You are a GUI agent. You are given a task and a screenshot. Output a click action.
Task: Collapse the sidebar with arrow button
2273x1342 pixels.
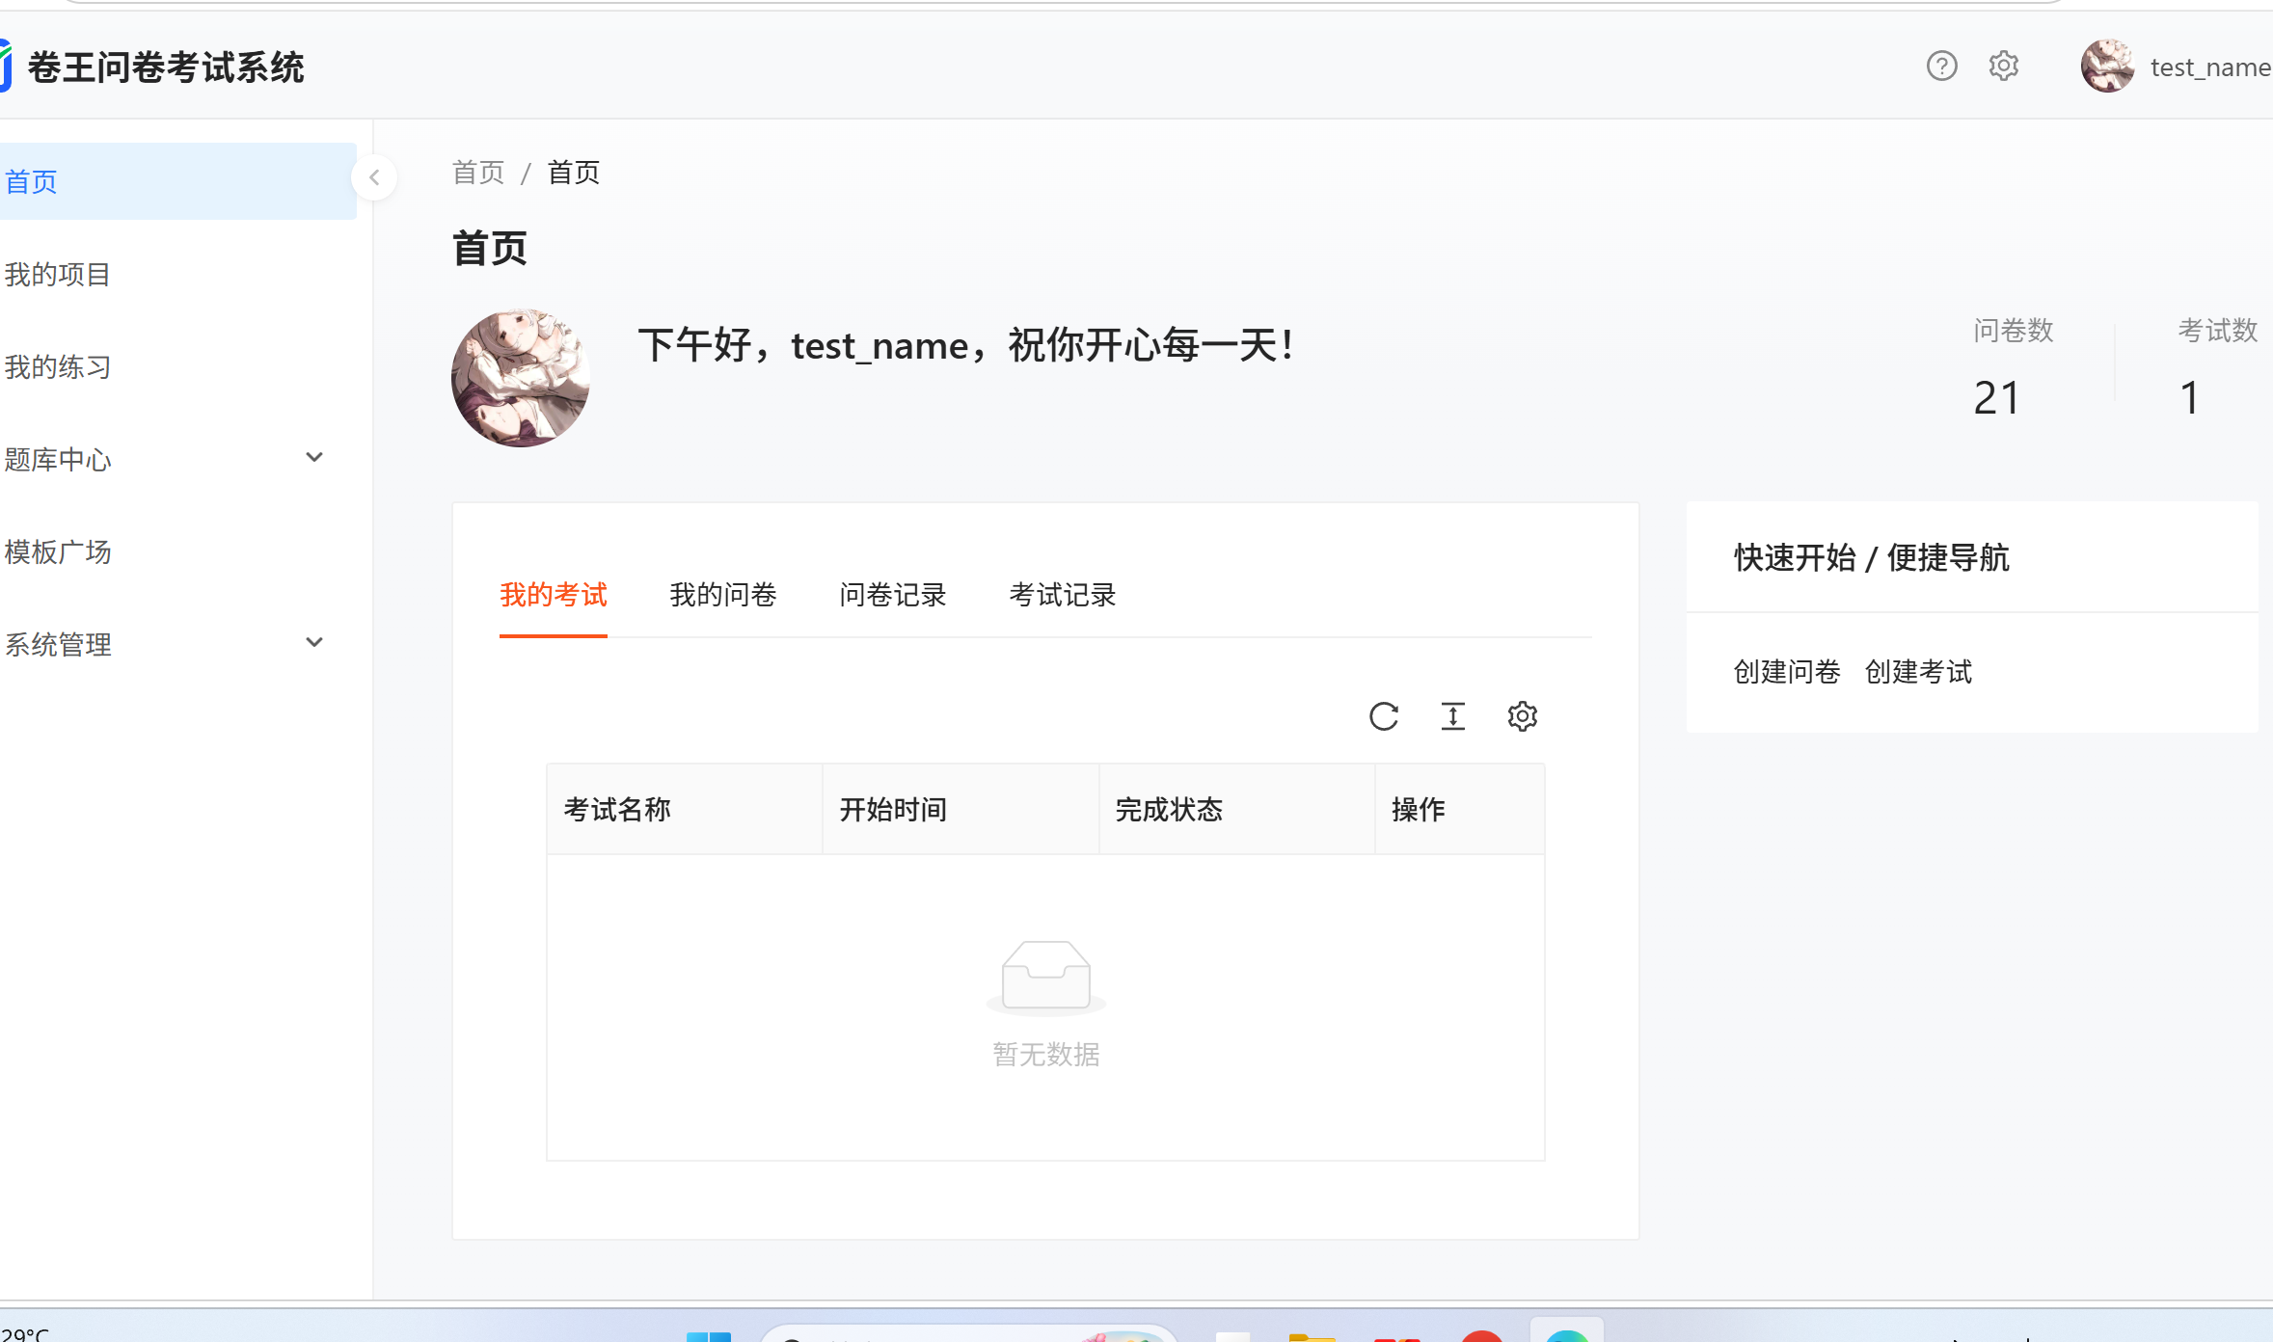tap(375, 177)
